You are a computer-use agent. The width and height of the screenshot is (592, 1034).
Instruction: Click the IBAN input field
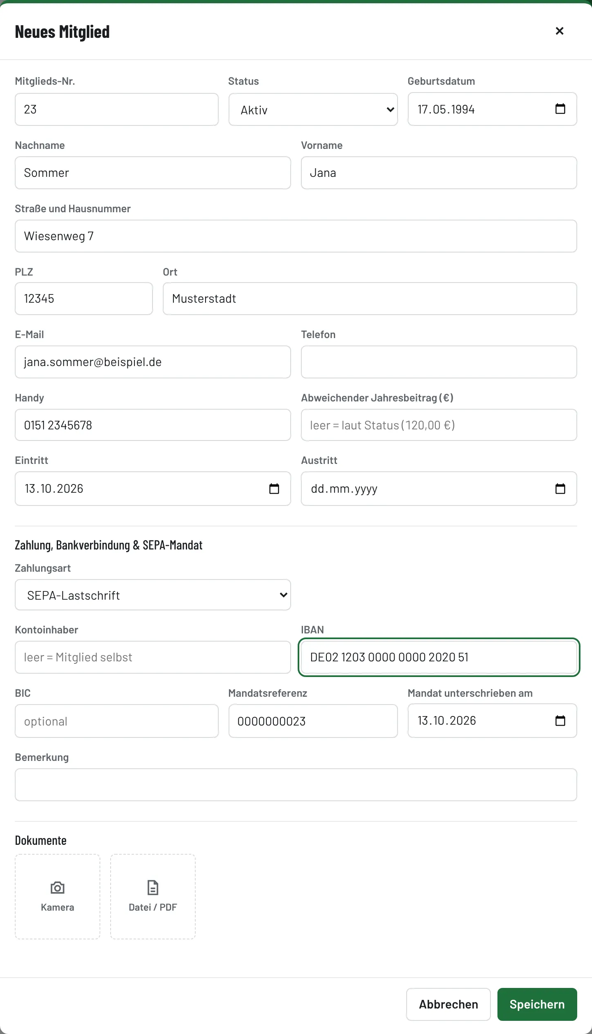tap(439, 657)
